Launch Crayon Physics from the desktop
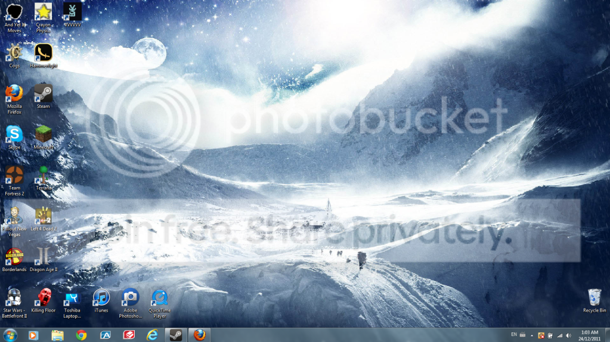 coord(43,17)
